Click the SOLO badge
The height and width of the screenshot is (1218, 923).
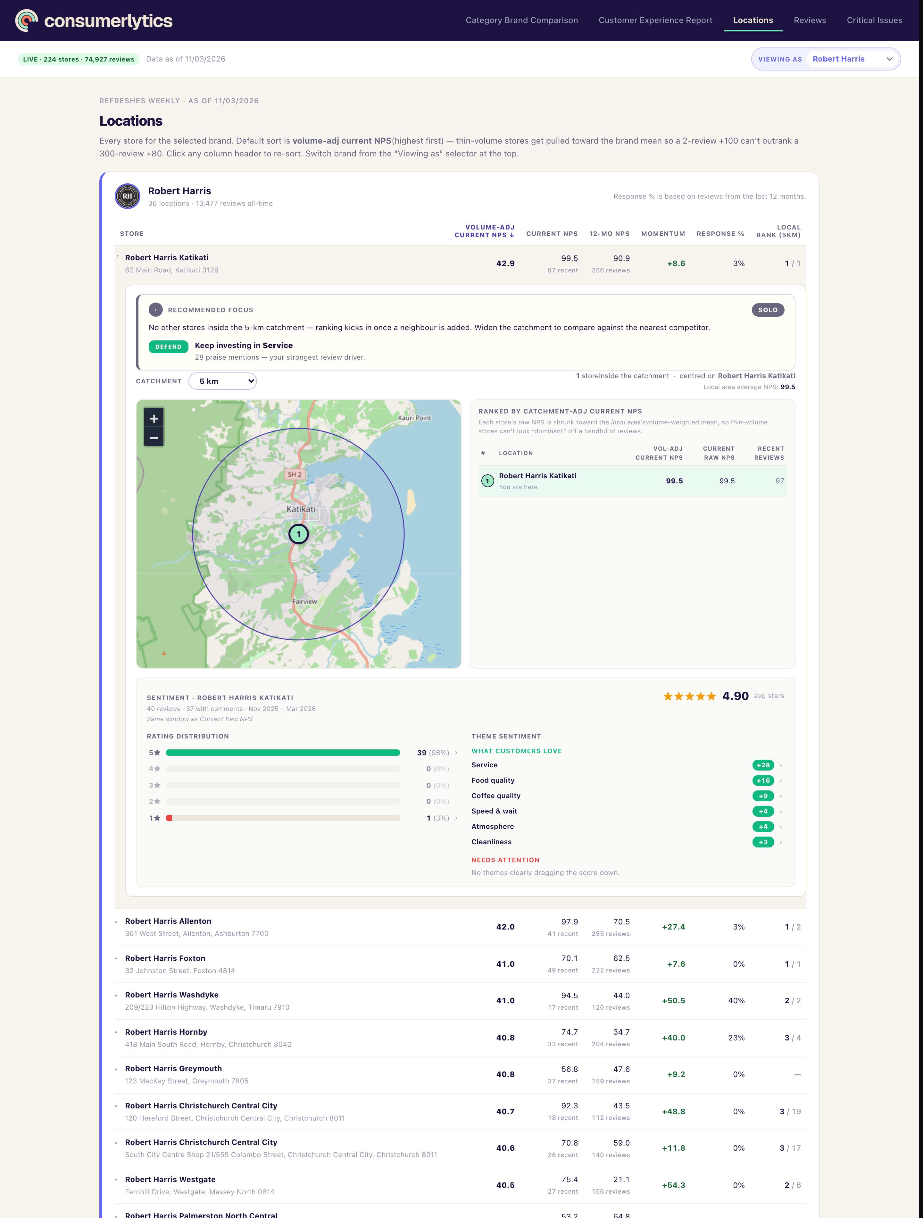coord(768,310)
